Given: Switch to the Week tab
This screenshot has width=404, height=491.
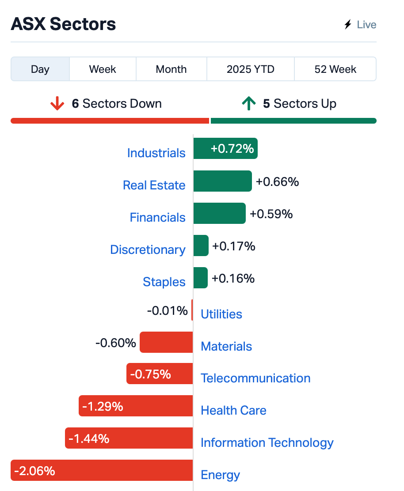Looking at the screenshot, I should click(x=103, y=69).
